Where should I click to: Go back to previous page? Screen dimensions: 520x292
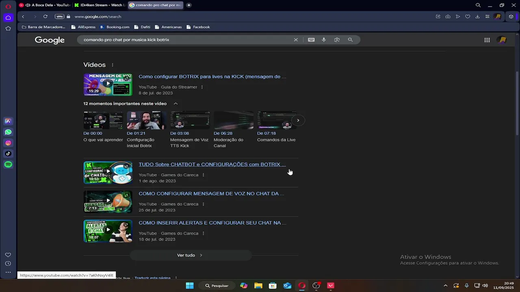click(23, 17)
